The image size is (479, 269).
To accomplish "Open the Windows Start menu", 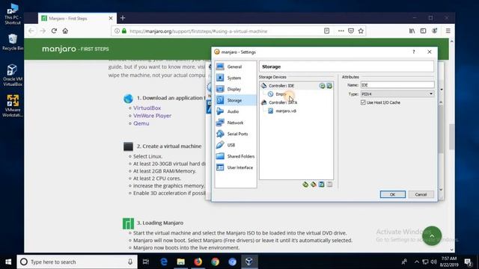I will (x=8, y=262).
